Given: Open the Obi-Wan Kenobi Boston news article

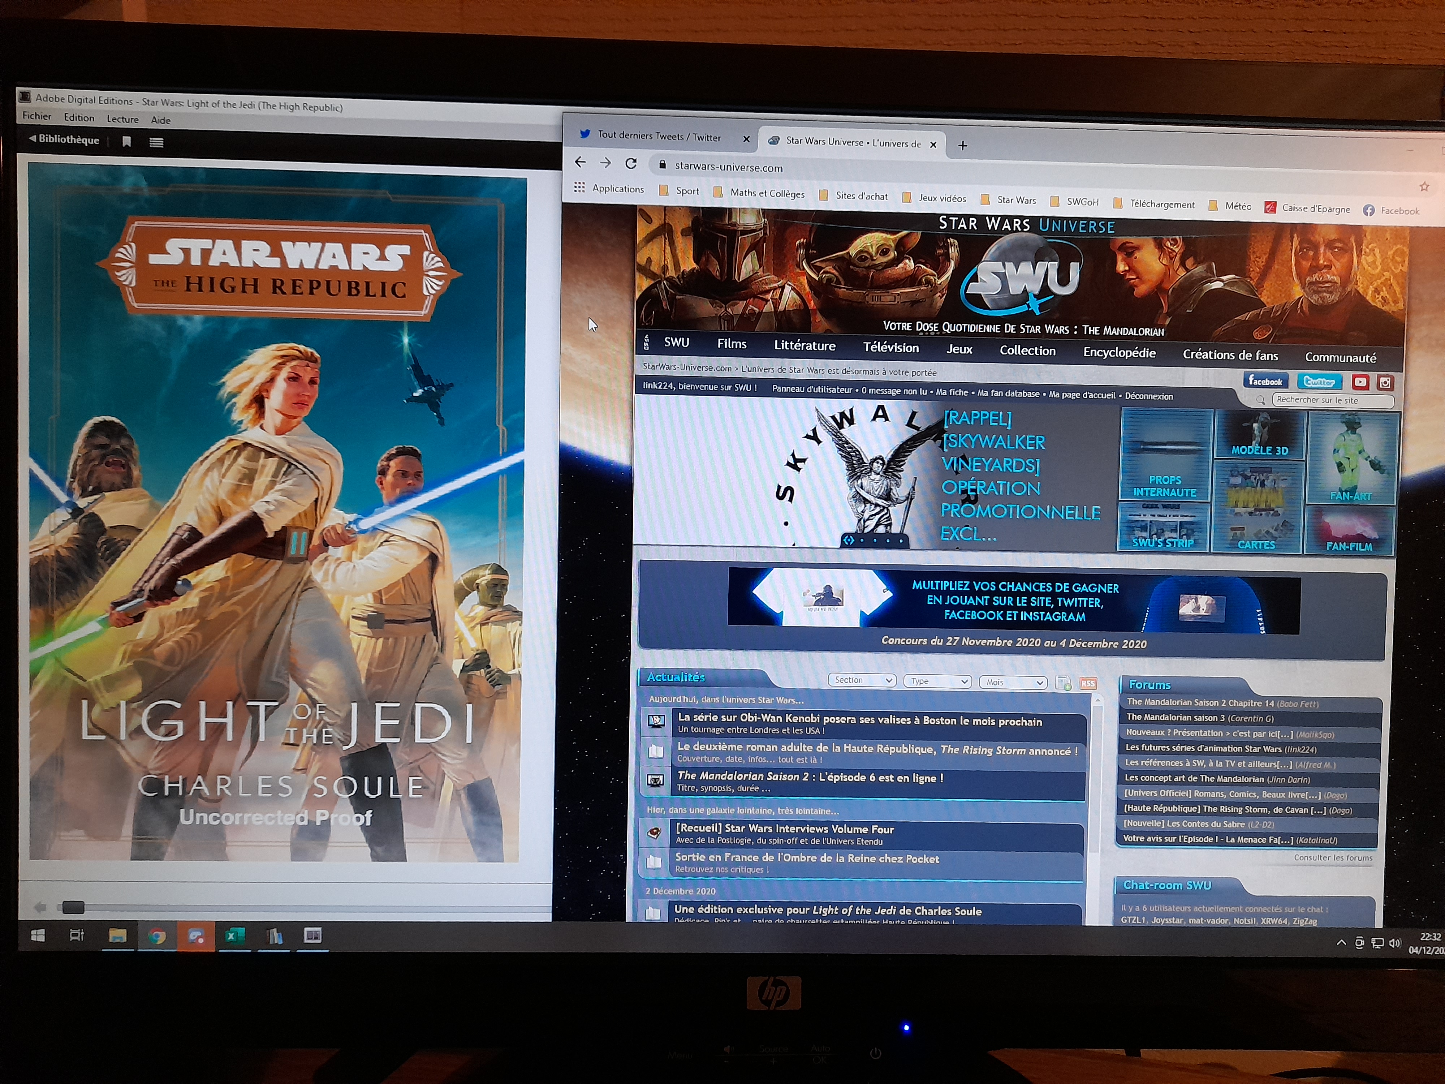Looking at the screenshot, I should point(860,719).
